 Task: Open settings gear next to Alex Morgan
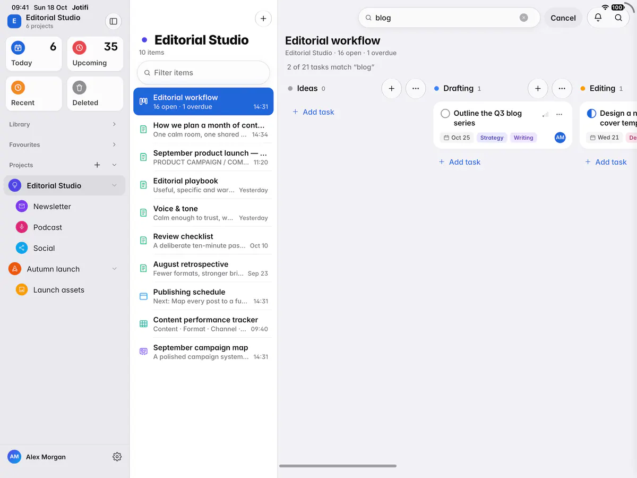[x=117, y=457]
